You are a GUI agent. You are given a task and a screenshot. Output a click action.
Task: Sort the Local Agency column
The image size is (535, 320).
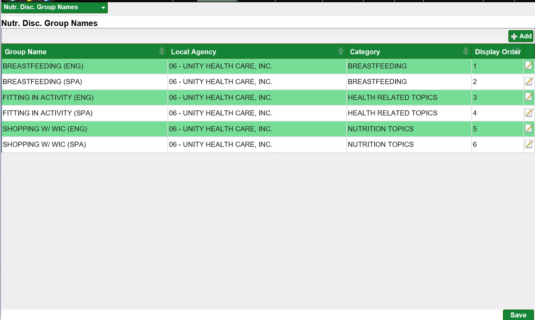click(340, 51)
